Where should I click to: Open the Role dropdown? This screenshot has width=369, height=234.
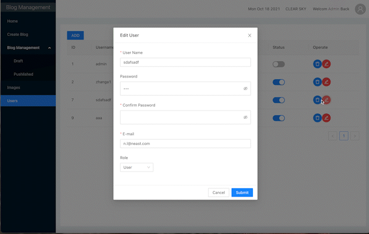[136, 167]
